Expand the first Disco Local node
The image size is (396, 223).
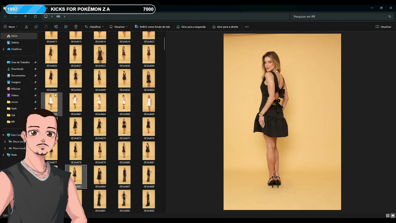click(x=5, y=142)
